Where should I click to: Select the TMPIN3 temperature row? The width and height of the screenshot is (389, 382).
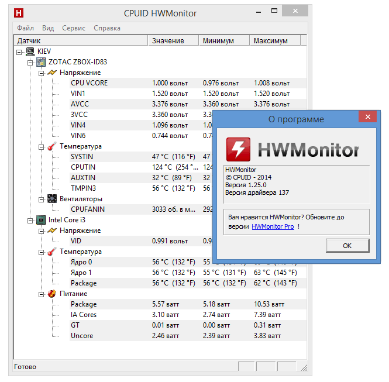[141, 188]
